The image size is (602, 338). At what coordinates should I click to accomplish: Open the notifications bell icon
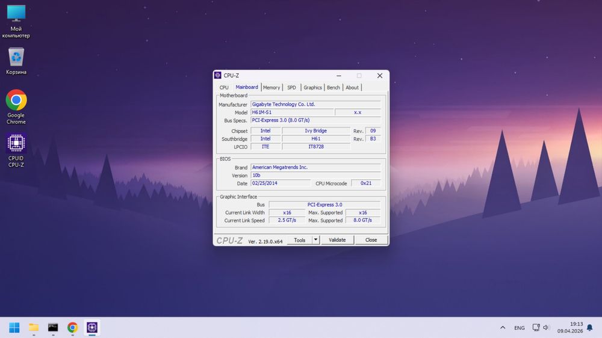pyautogui.click(x=590, y=328)
